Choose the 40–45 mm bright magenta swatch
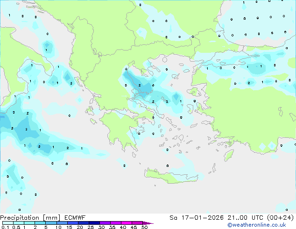The image size is (296, 229). [127, 223]
